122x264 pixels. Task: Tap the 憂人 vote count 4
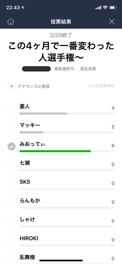click(113, 108)
